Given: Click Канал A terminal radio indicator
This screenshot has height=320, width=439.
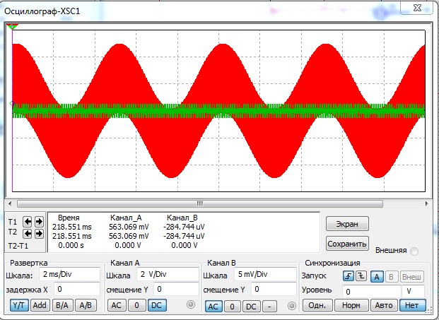Looking at the screenshot, I should 191,304.
